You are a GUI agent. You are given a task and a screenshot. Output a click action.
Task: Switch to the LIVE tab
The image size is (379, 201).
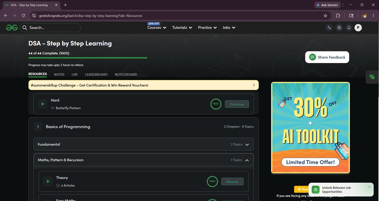click(x=75, y=75)
